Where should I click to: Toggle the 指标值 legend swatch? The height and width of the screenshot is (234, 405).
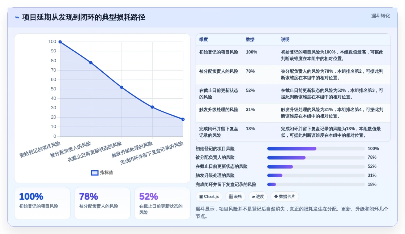pyautogui.click(x=94, y=173)
